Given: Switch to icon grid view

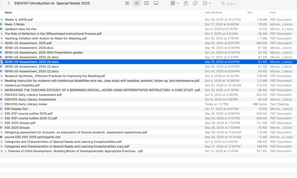Looking at the screenshot, I should point(127,3).
